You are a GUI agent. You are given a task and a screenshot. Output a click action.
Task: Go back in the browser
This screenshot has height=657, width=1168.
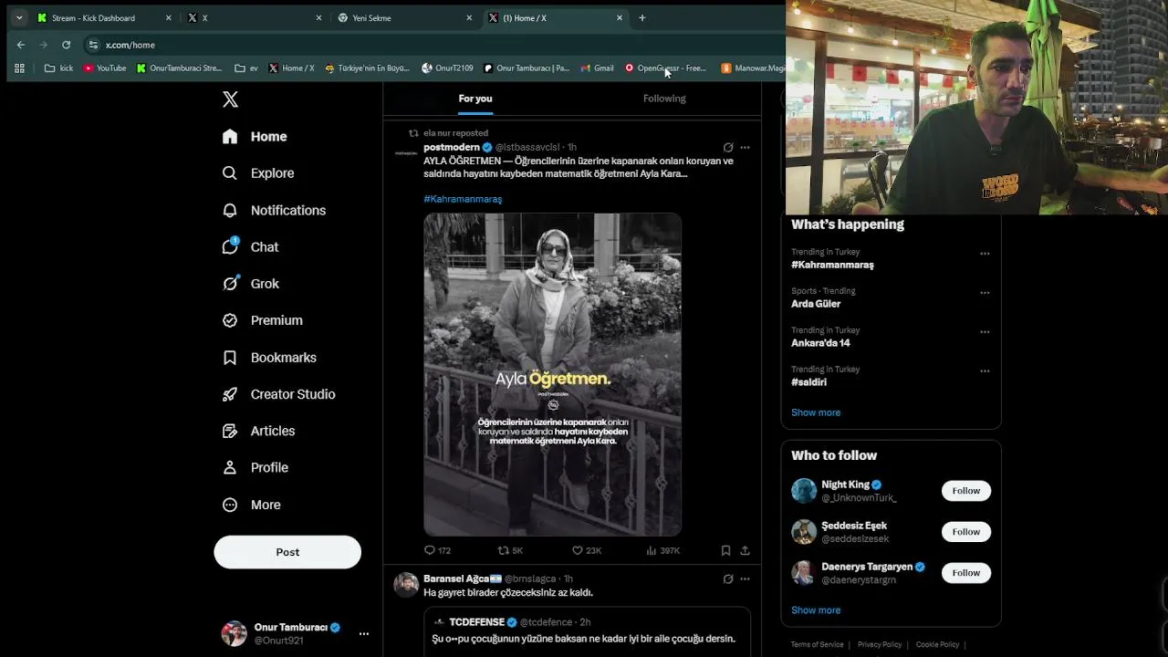coord(21,45)
